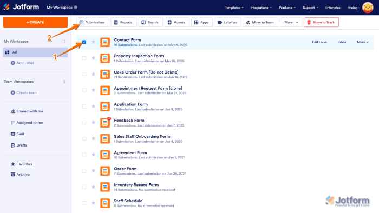The width and height of the screenshot is (379, 213).
Task: Click the Staff Schedule form icon
Action: (x=105, y=203)
